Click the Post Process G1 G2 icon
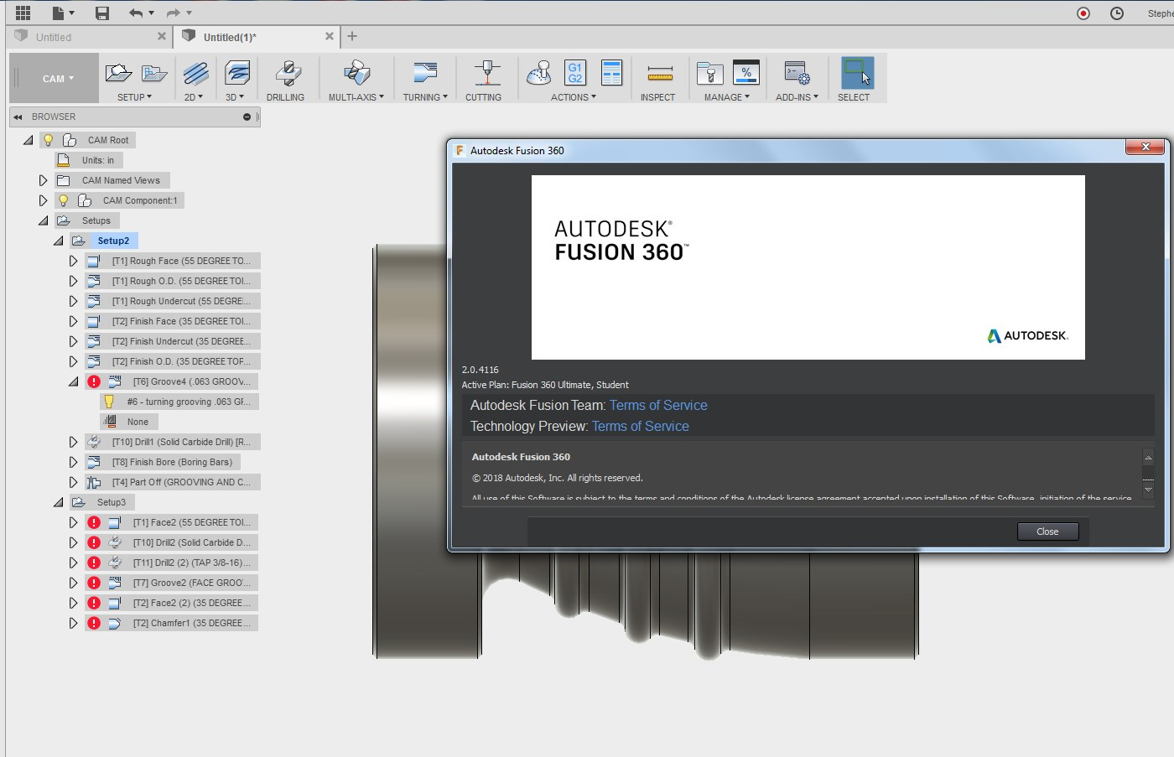This screenshot has width=1174, height=757. 574,73
